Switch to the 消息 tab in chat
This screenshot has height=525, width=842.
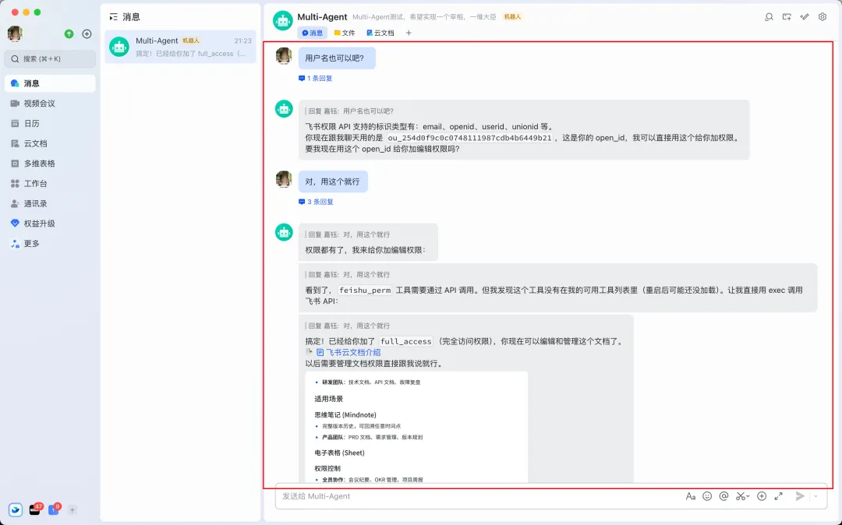[x=313, y=33]
